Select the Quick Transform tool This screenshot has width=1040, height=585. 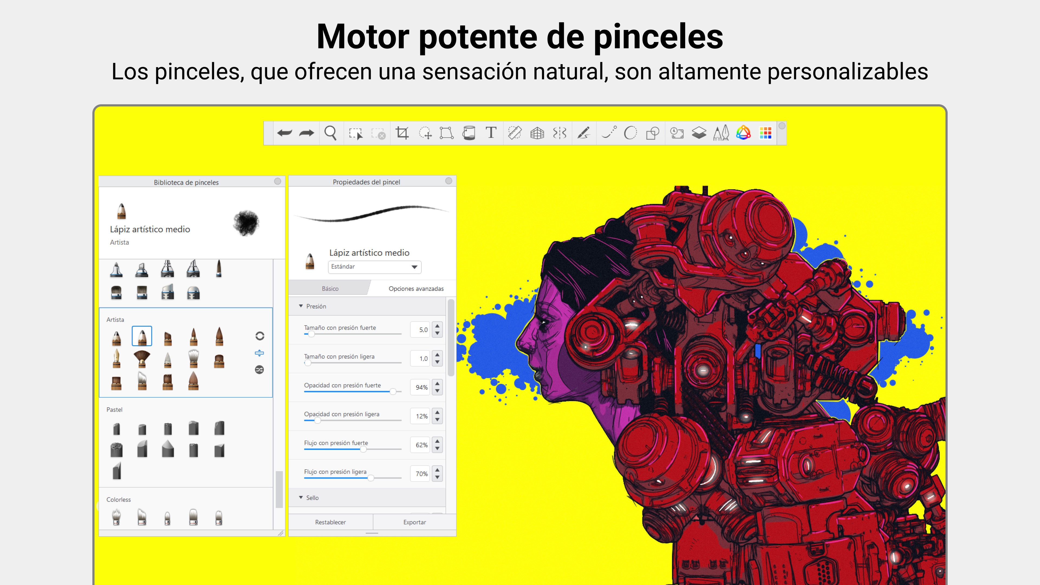425,133
